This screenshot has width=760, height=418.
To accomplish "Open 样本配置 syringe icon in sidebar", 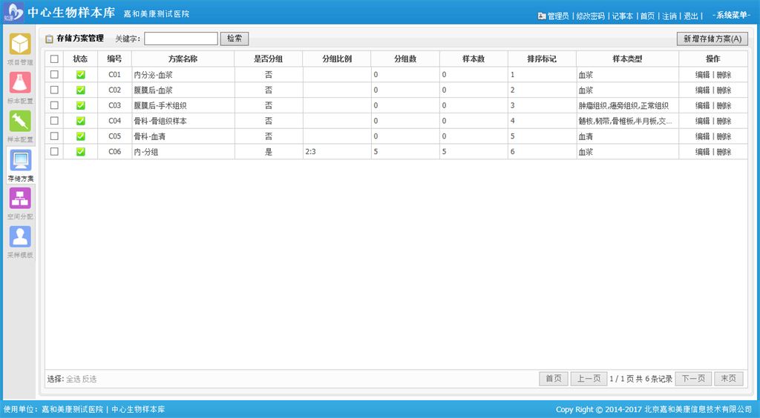I will point(20,122).
